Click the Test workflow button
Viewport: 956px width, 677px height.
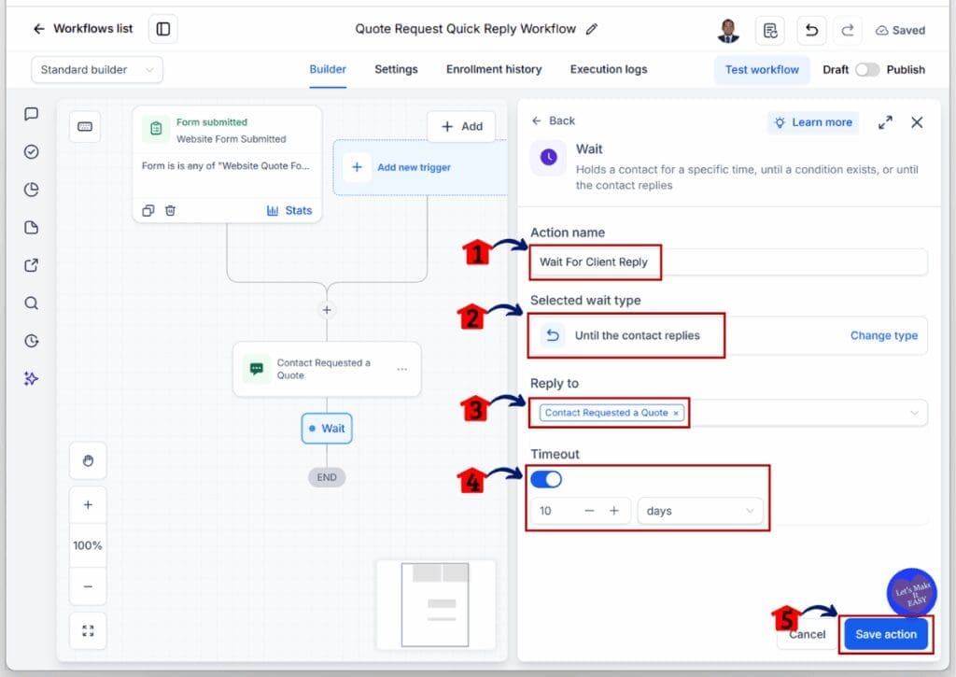tap(762, 69)
